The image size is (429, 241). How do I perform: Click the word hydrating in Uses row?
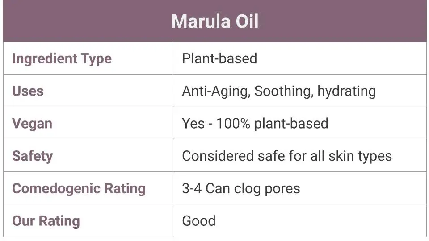click(347, 91)
